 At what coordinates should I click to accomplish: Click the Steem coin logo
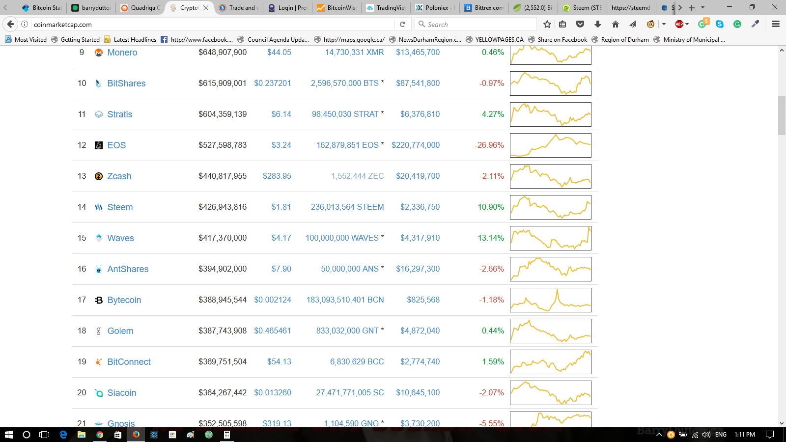[99, 207]
